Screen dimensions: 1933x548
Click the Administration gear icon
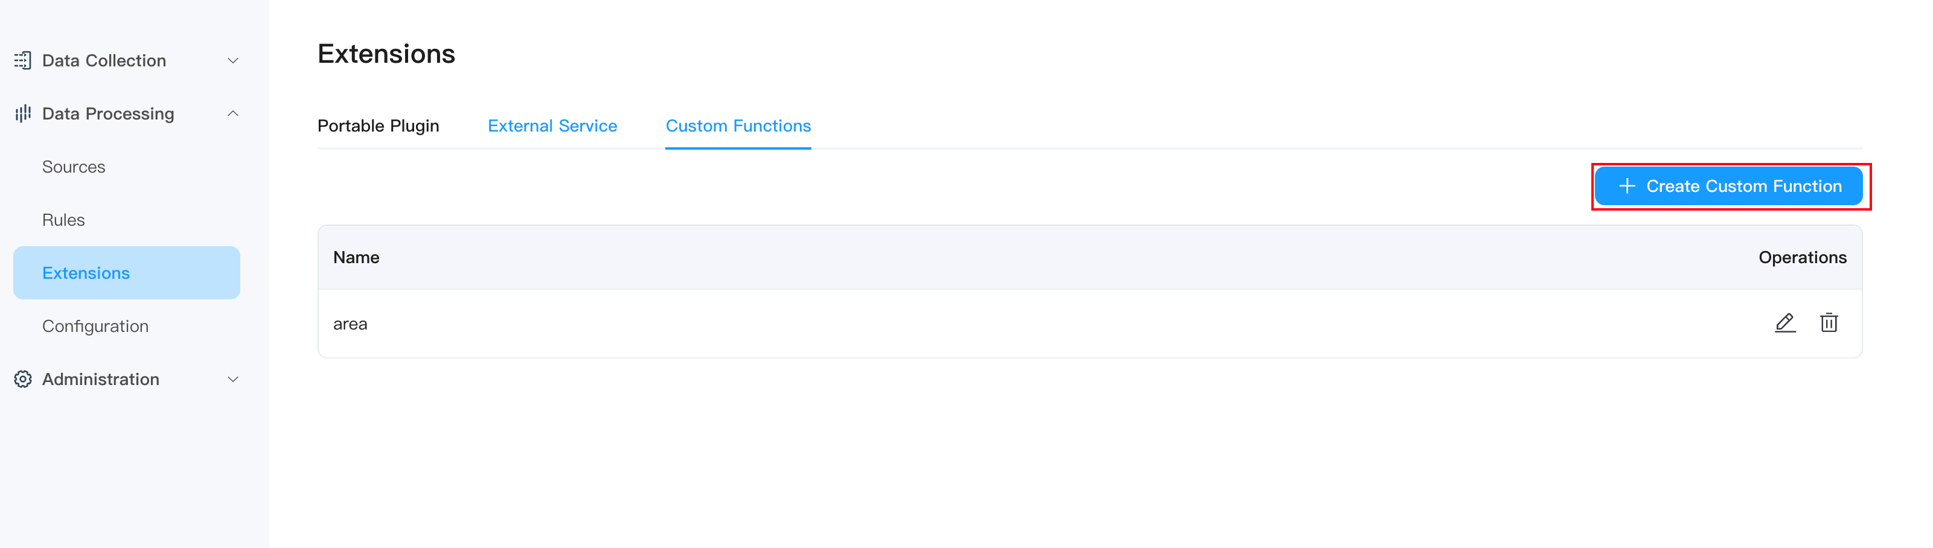pyautogui.click(x=22, y=379)
